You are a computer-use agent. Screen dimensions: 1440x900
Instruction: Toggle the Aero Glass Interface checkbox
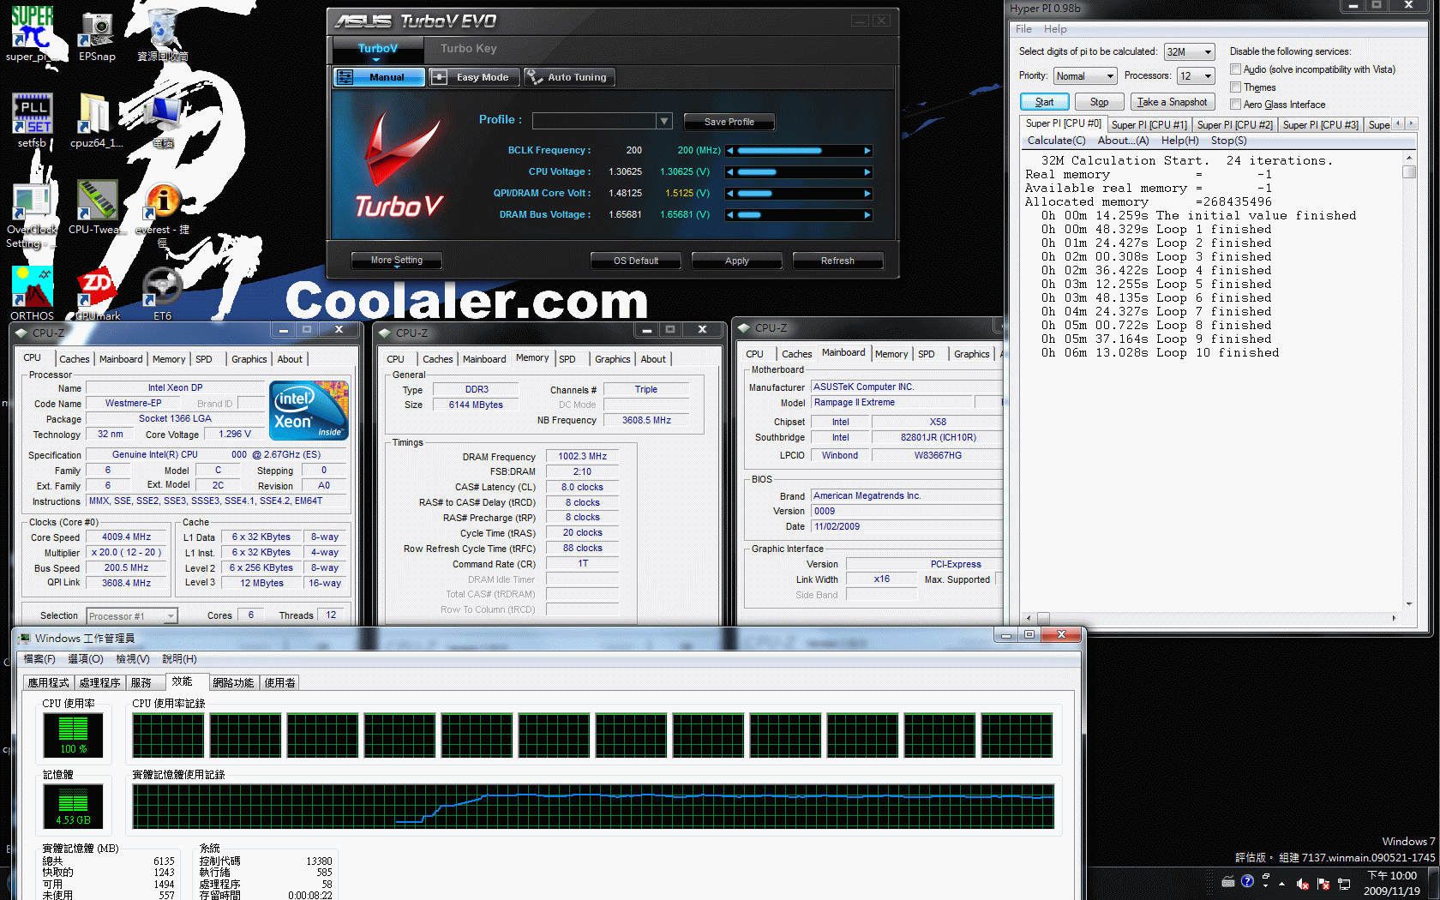(x=1235, y=104)
